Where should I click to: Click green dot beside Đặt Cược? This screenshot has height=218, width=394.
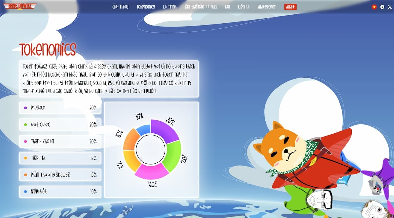26,125
